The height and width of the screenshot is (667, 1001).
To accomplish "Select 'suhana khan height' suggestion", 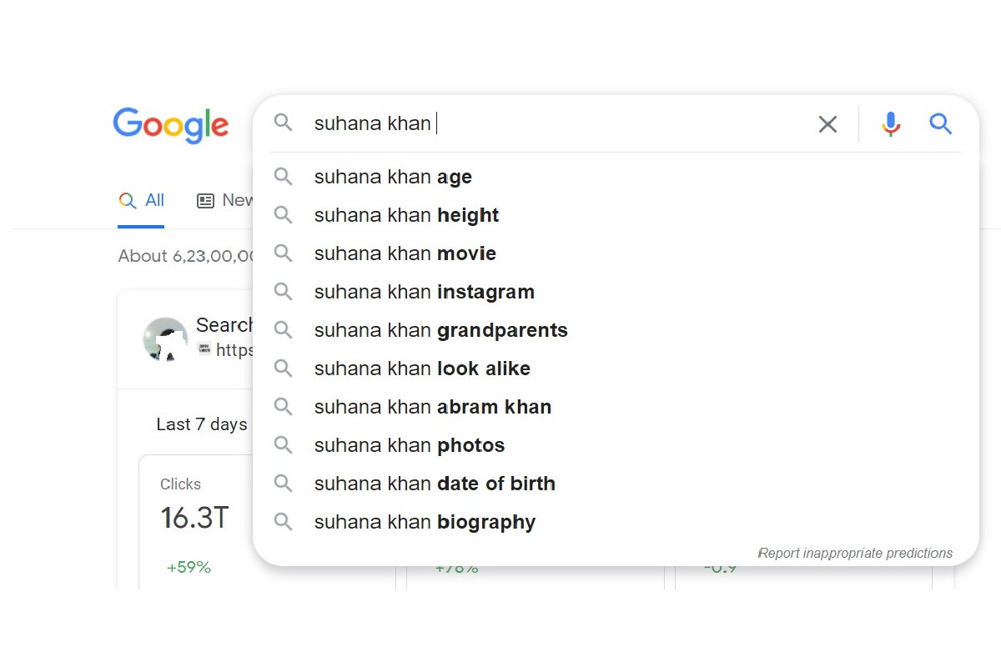I will coord(406,215).
